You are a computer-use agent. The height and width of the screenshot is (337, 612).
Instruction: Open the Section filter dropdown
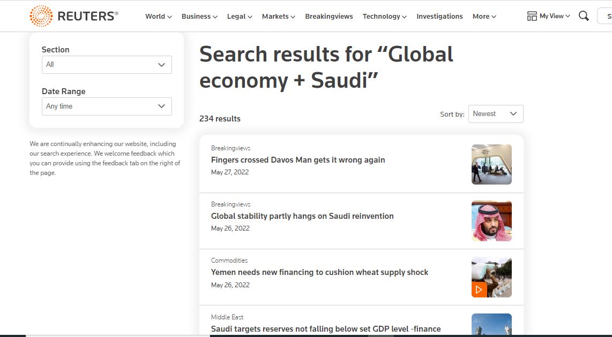107,65
